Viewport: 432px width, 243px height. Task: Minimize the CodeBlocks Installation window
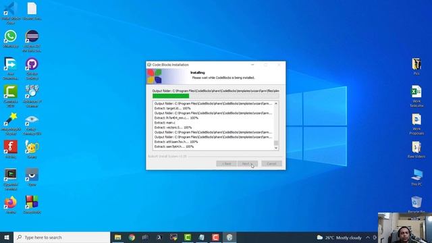(x=252, y=65)
